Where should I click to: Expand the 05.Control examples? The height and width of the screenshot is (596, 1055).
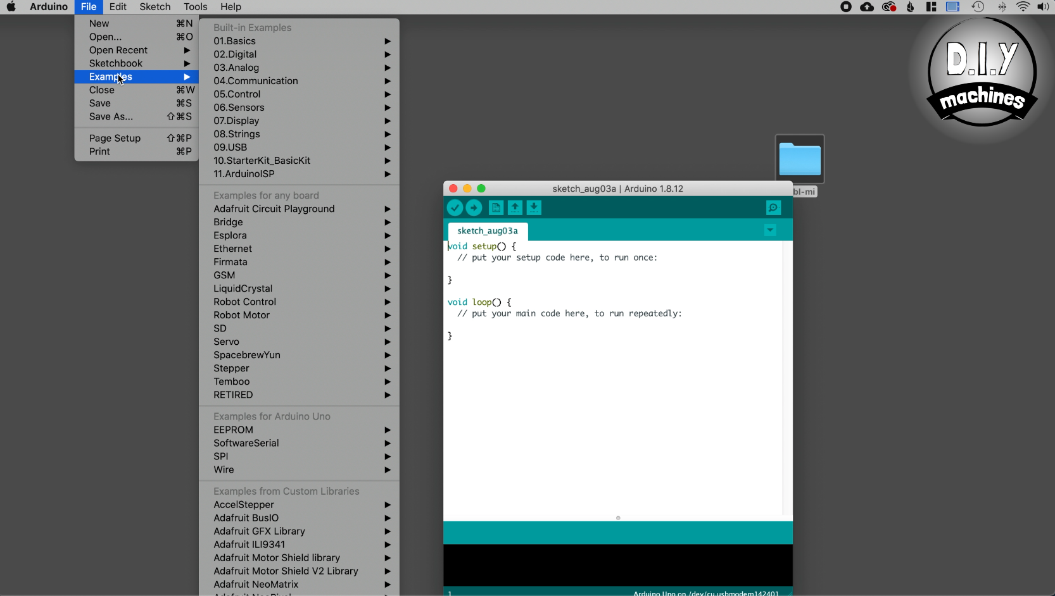tap(300, 94)
